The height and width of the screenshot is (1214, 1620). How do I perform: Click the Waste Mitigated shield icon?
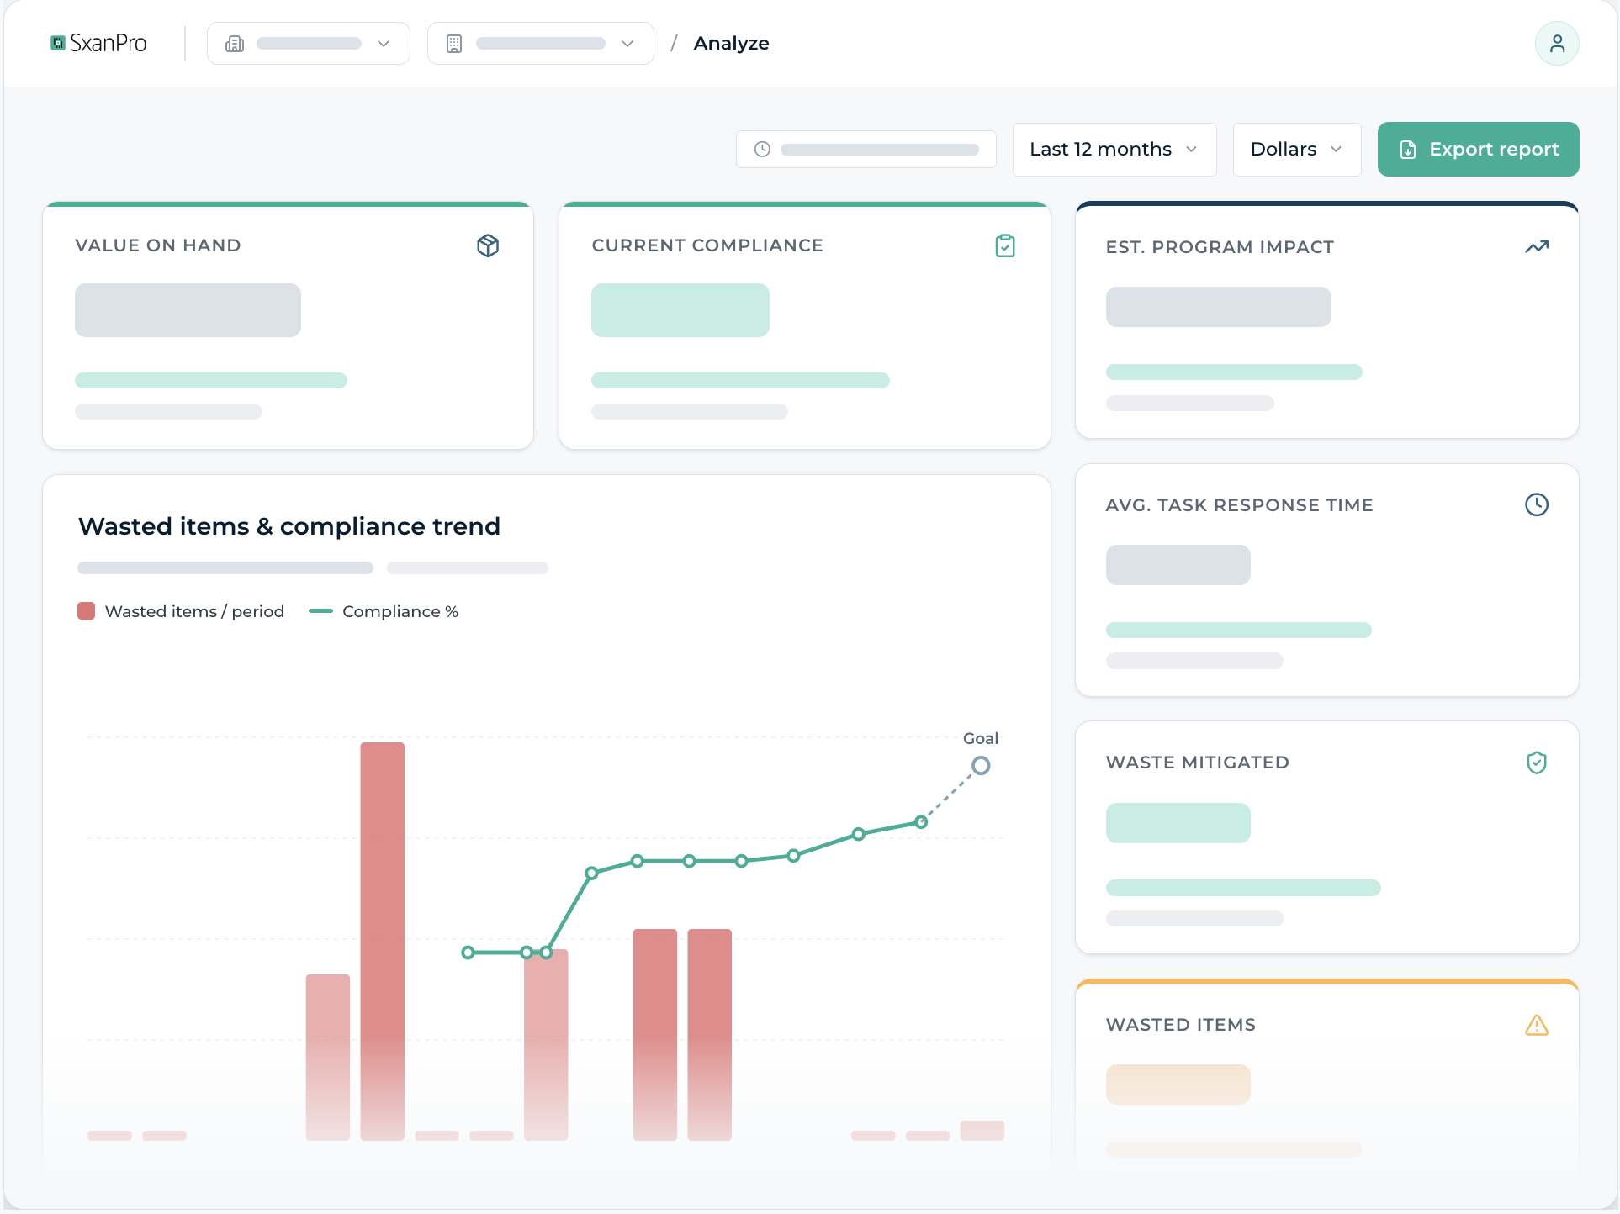click(x=1537, y=763)
